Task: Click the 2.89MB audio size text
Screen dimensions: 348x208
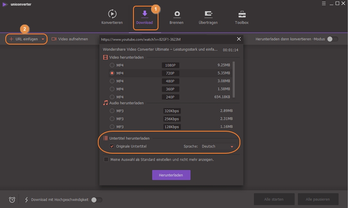Action: 226,110
